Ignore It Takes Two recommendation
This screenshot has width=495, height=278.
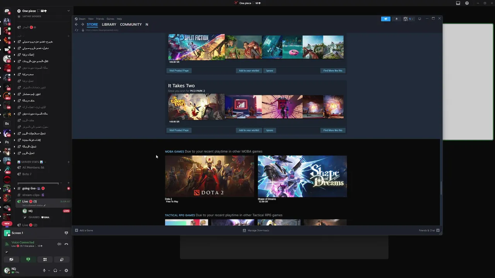(270, 130)
